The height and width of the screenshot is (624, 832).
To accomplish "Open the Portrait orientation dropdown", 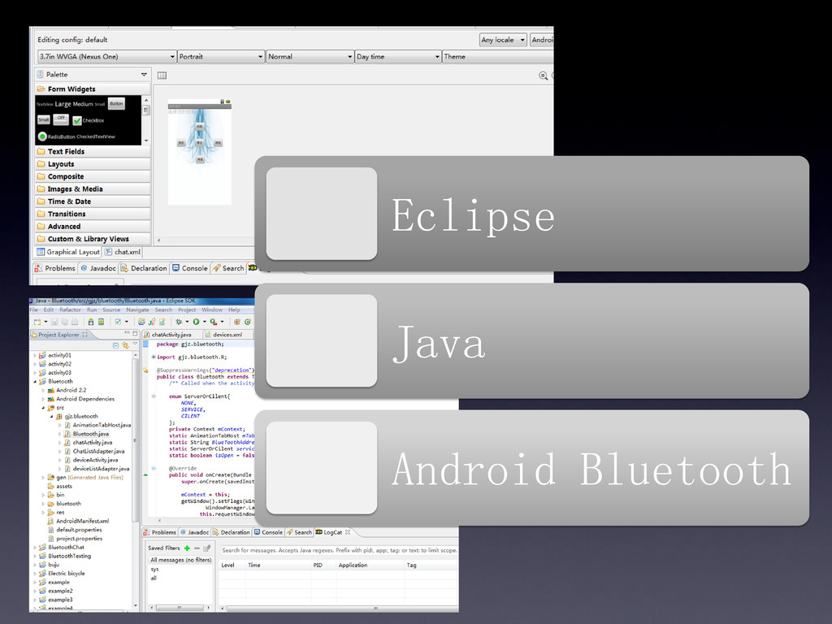I will tap(221, 56).
